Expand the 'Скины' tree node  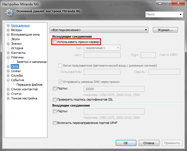[x=8, y=71]
